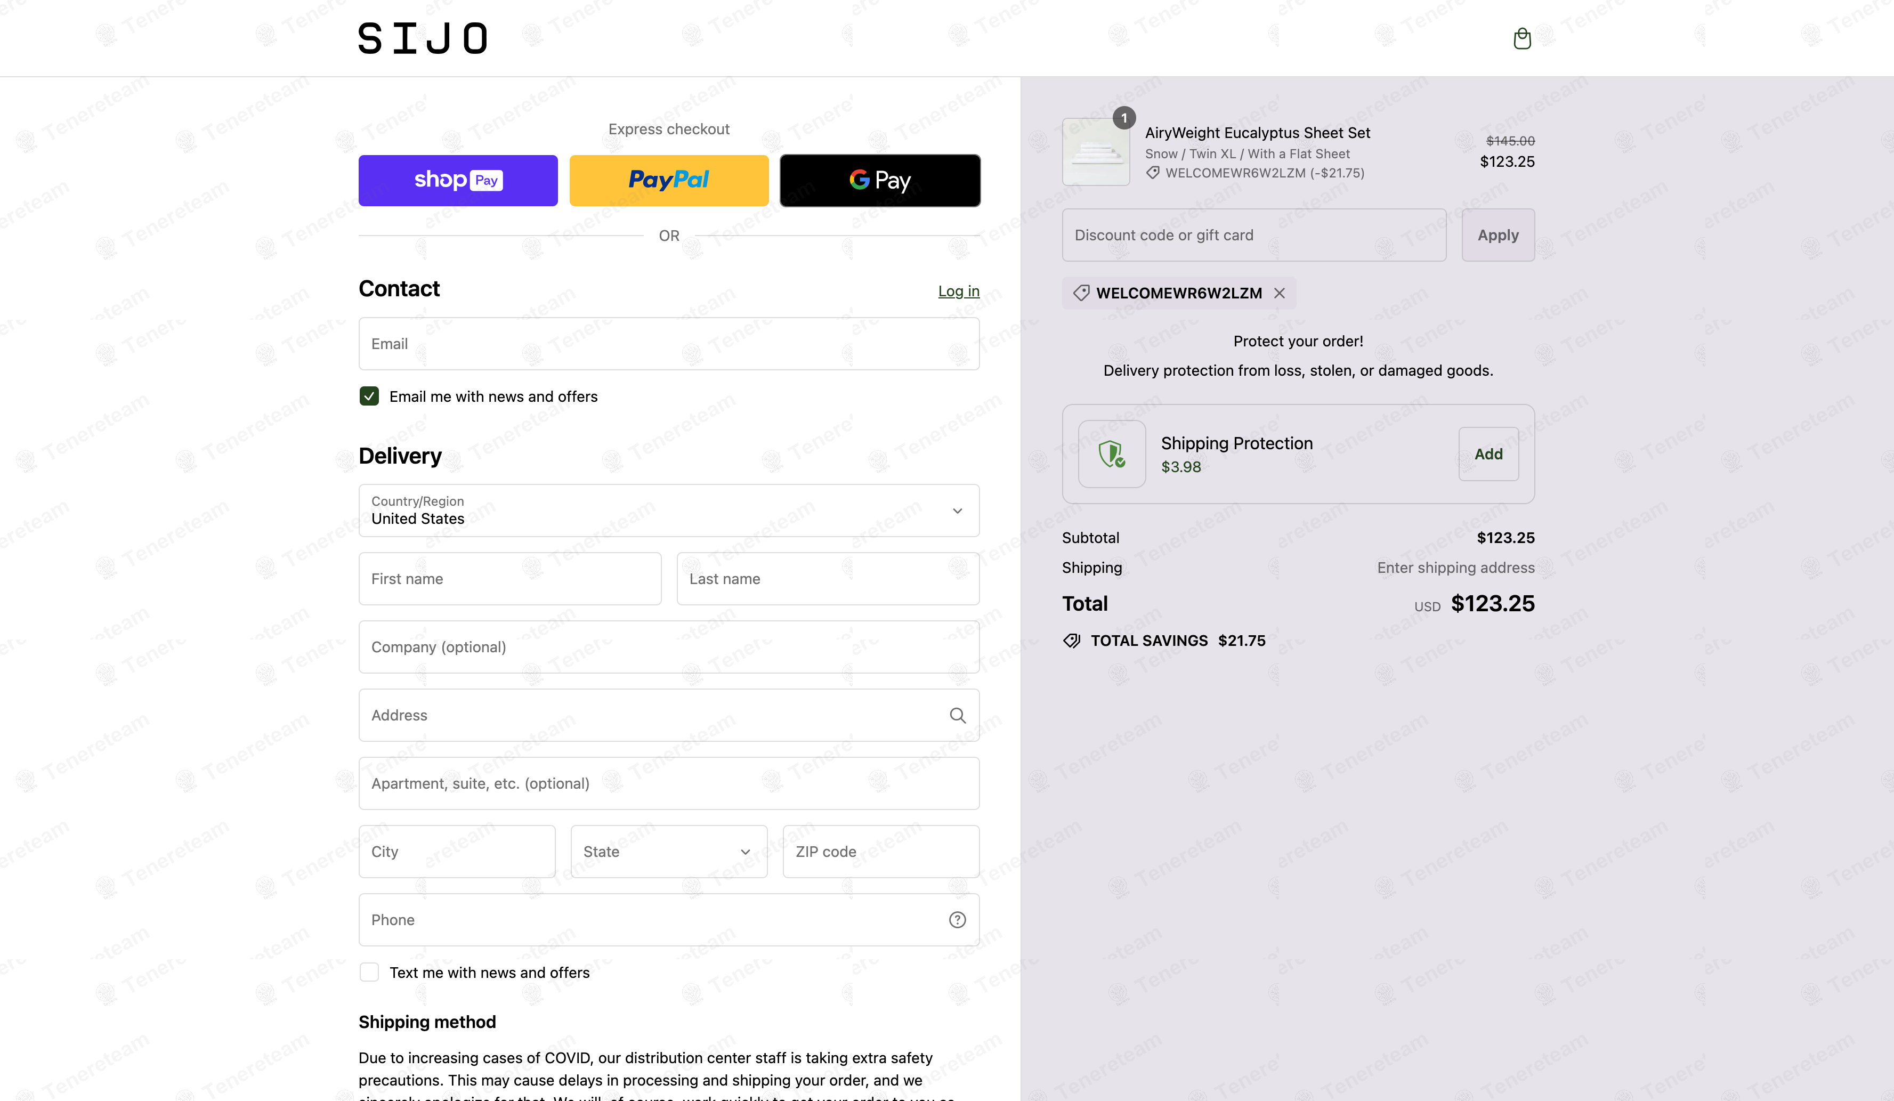Click the Apartment, suite field
The image size is (1894, 1101).
(669, 783)
